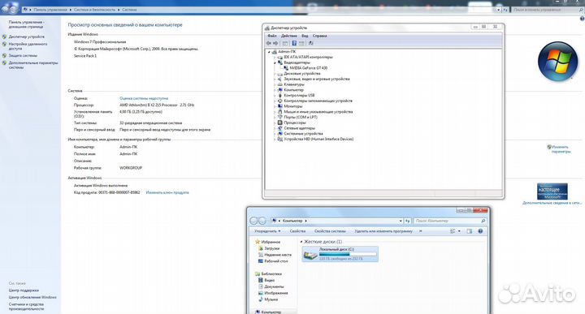Click Оценка системы недоступна link
Image resolution: width=585 pixels, height=314 pixels.
pos(144,98)
